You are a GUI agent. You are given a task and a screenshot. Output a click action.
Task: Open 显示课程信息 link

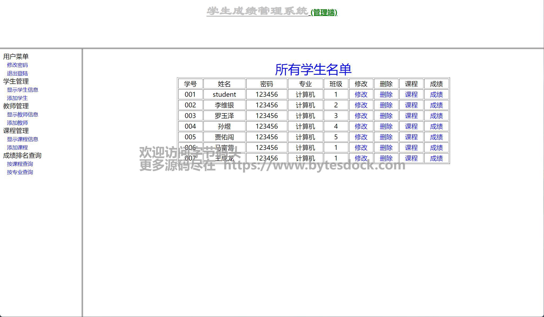pyautogui.click(x=23, y=139)
